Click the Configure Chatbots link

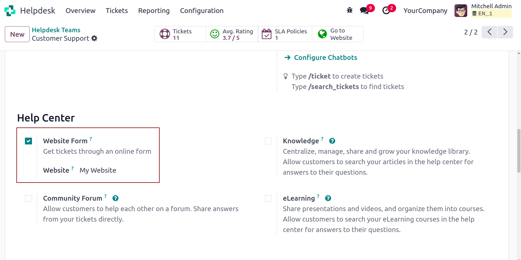325,57
